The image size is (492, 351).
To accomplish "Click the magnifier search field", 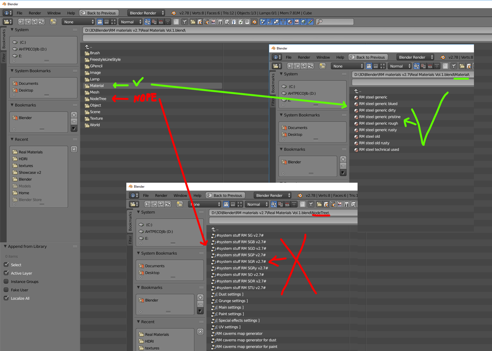I will coord(335,22).
